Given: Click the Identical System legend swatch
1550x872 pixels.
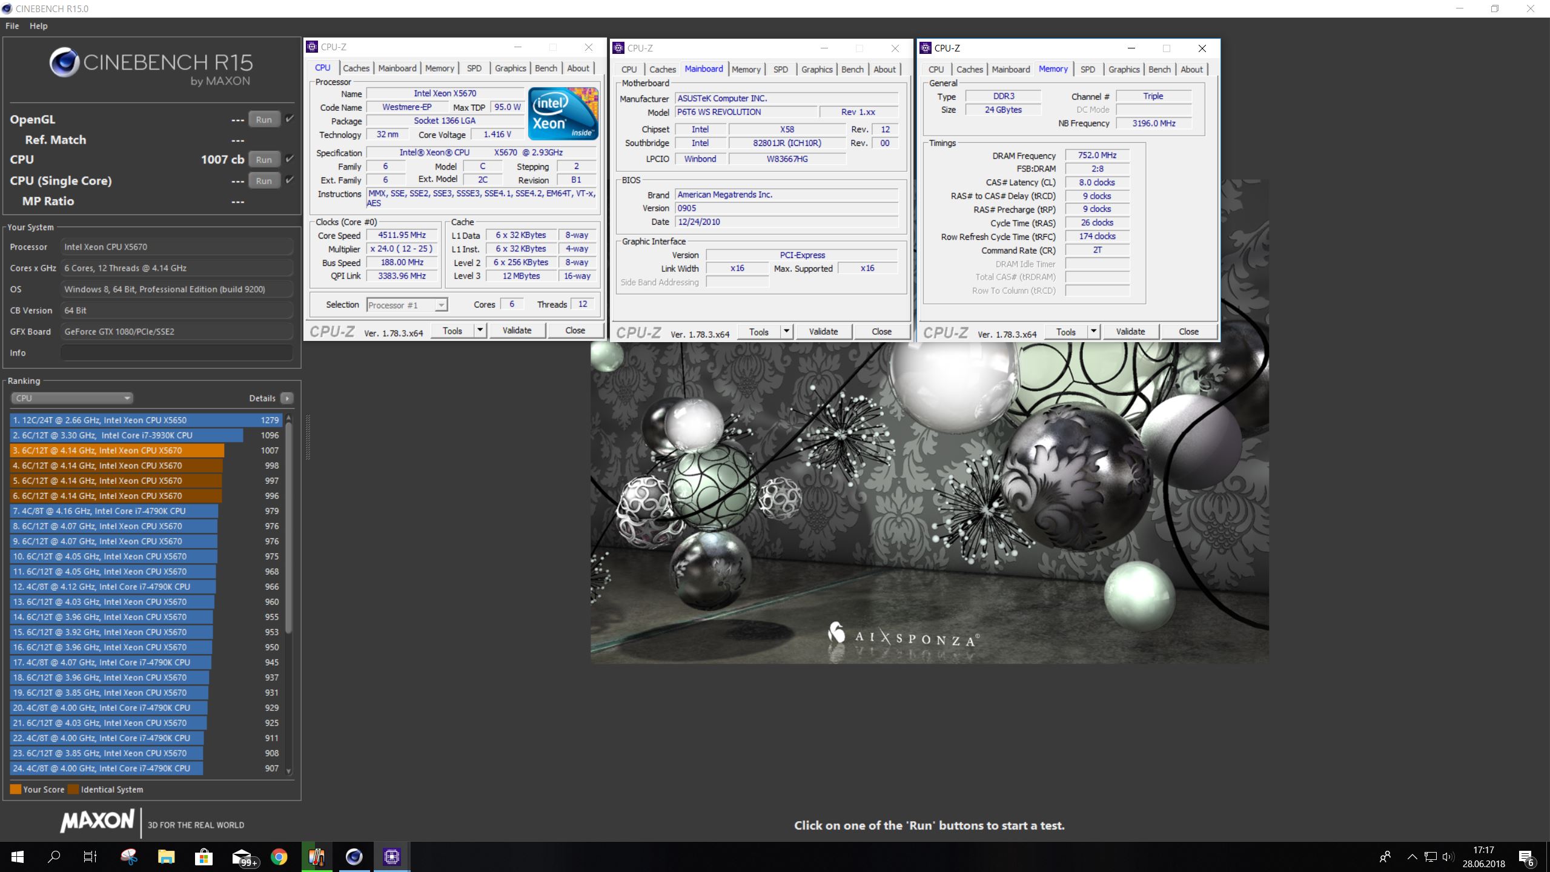Looking at the screenshot, I should point(73,789).
